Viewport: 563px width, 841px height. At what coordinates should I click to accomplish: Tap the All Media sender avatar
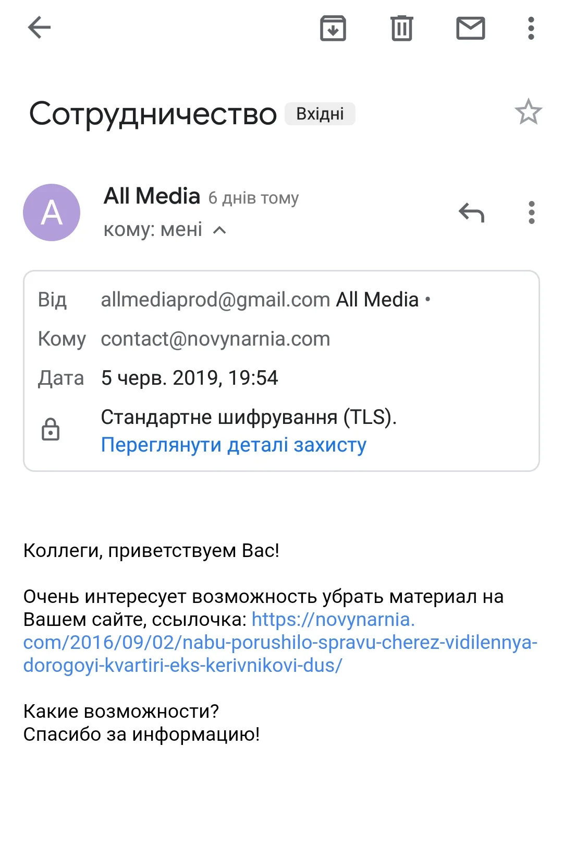click(x=52, y=212)
